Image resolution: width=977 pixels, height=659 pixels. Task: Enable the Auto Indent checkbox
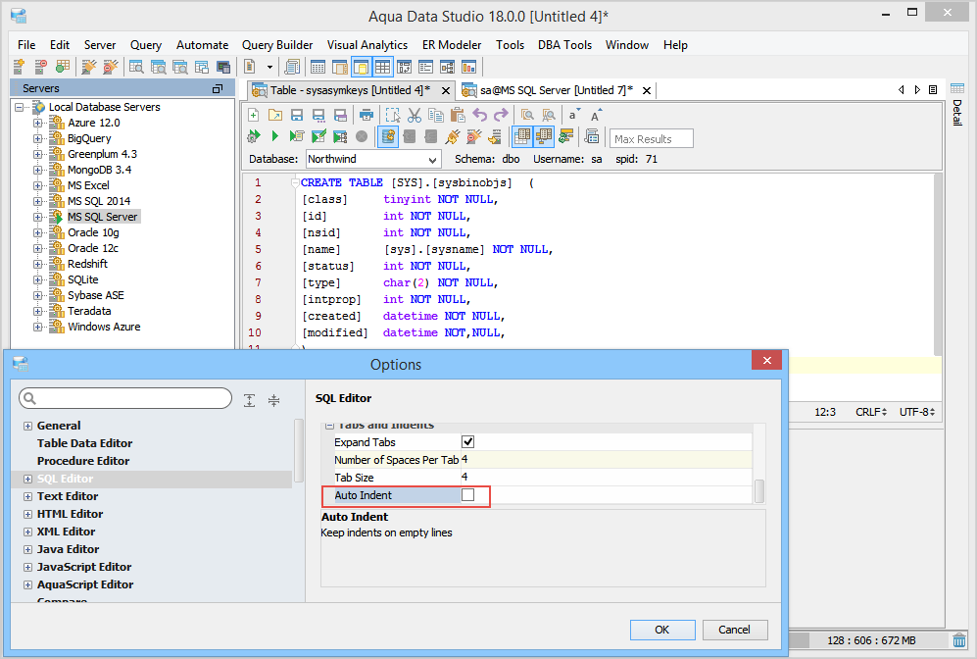(468, 495)
